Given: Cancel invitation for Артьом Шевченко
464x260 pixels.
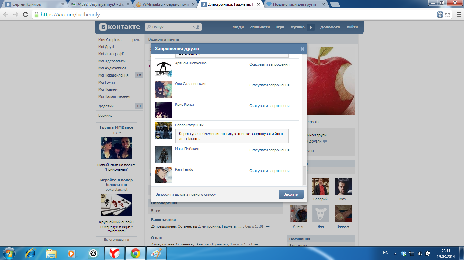Looking at the screenshot, I should point(269,64).
